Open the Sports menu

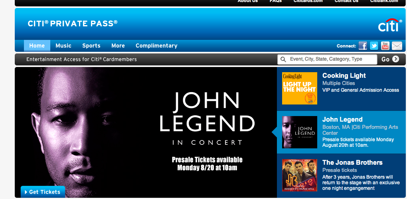[x=91, y=46]
